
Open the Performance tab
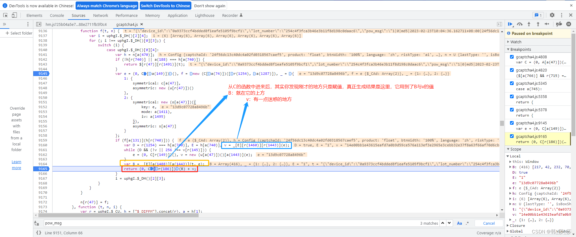[127, 15]
